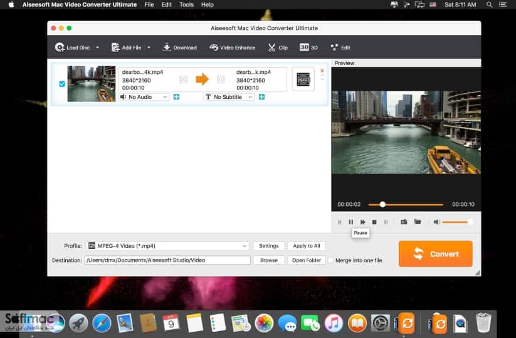Select the river video thumbnail in list

pyautogui.click(x=92, y=84)
